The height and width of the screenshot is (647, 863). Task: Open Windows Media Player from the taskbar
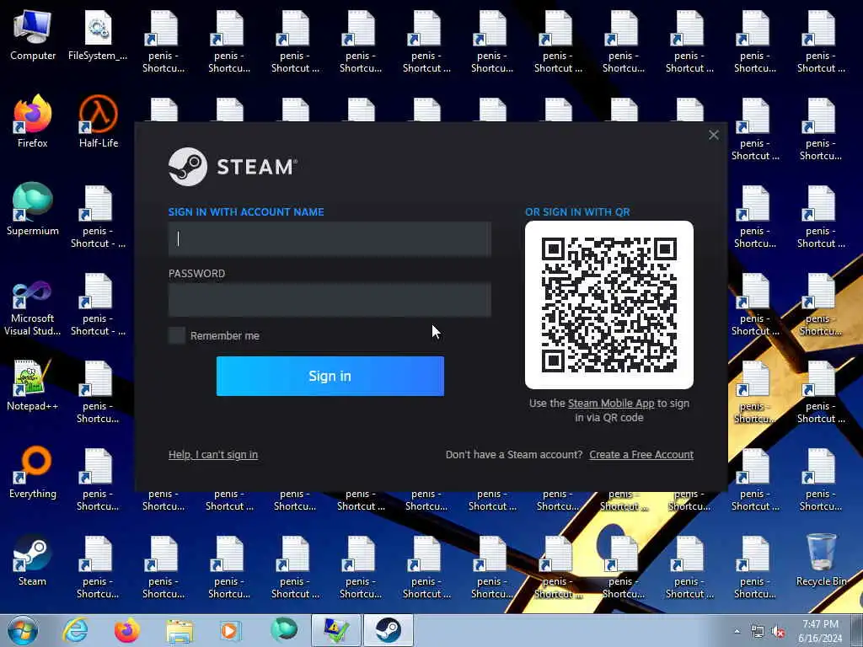click(229, 630)
